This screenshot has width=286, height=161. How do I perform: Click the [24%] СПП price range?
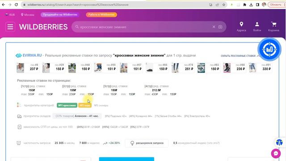(88, 127)
